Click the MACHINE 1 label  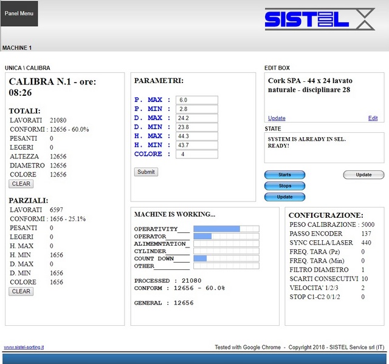click(17, 48)
